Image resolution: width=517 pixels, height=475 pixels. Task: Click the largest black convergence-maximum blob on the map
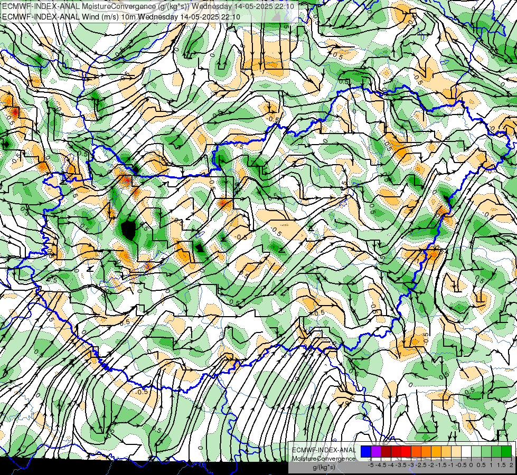point(128,230)
